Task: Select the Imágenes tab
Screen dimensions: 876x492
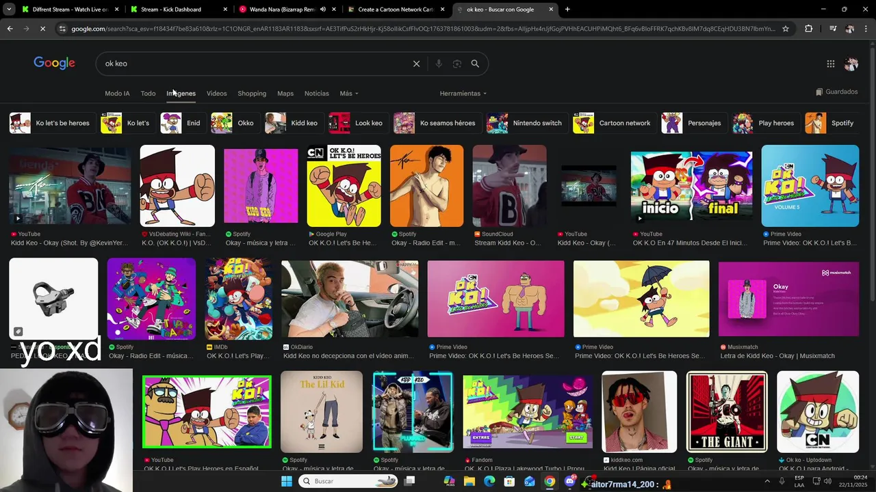Action: coord(181,94)
